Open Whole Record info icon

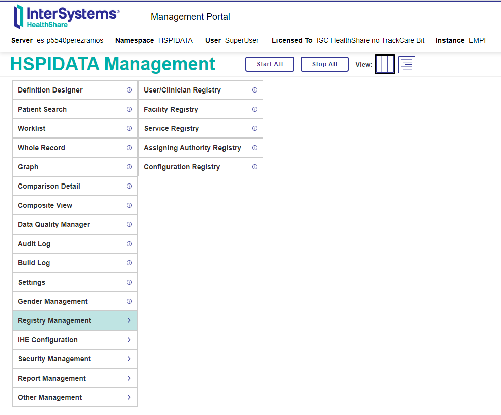pyautogui.click(x=129, y=148)
